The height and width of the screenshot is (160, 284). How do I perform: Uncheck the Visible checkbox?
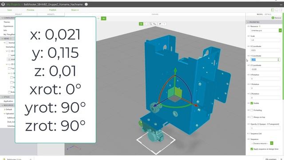pos(252,103)
